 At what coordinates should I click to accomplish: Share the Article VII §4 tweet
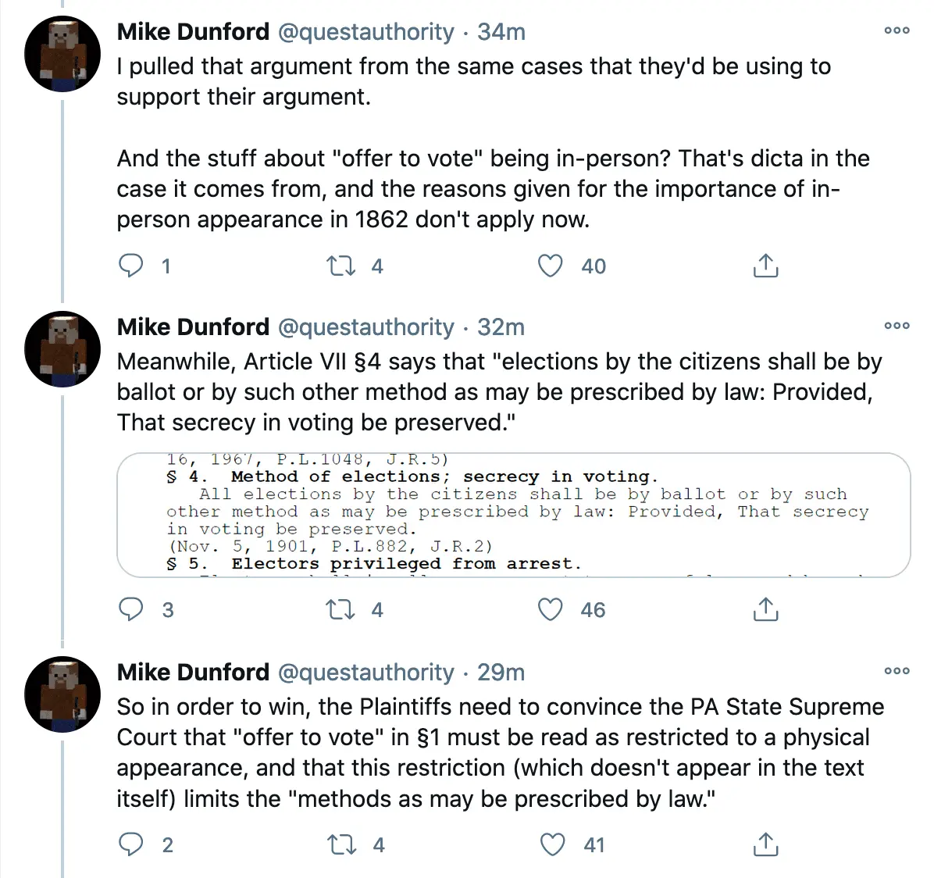point(765,609)
